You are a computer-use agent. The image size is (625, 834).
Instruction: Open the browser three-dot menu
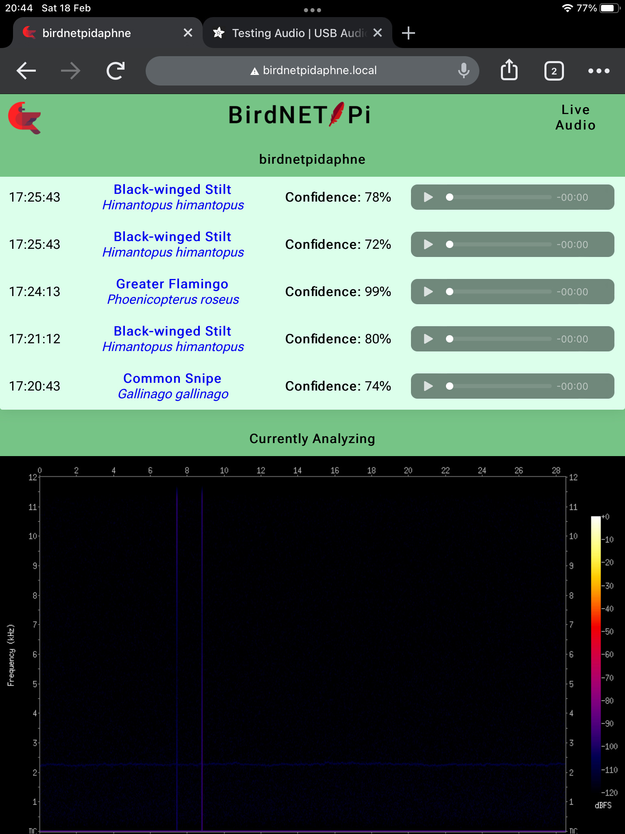599,71
